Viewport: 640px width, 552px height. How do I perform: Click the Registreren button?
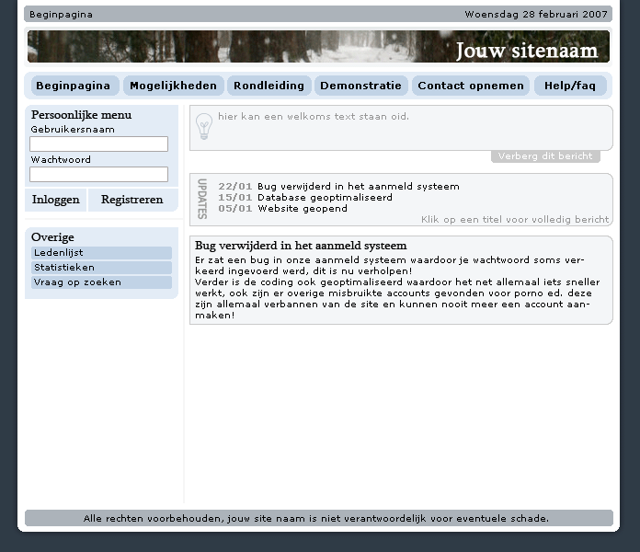(132, 200)
